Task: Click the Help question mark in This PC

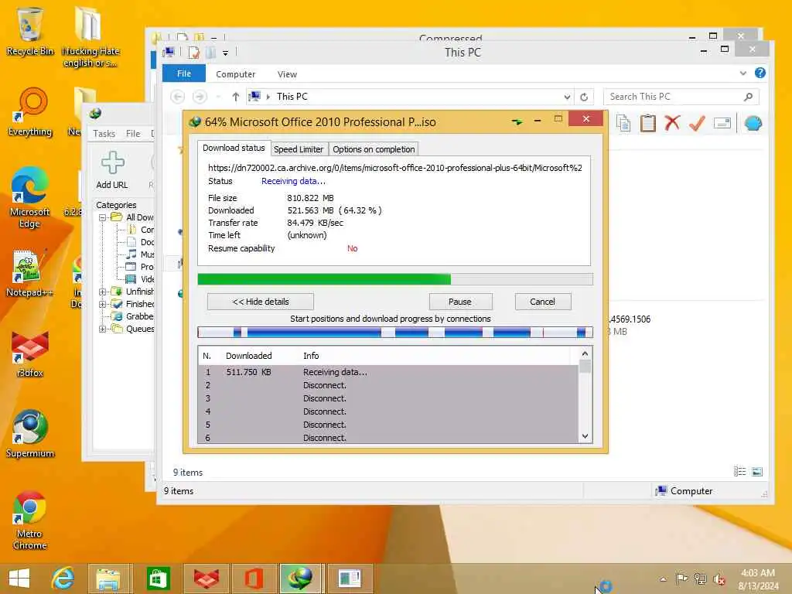Action: pyautogui.click(x=760, y=73)
